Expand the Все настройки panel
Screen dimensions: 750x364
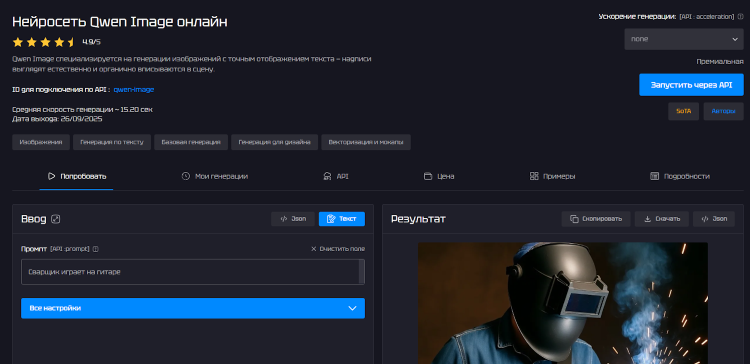tap(192, 308)
